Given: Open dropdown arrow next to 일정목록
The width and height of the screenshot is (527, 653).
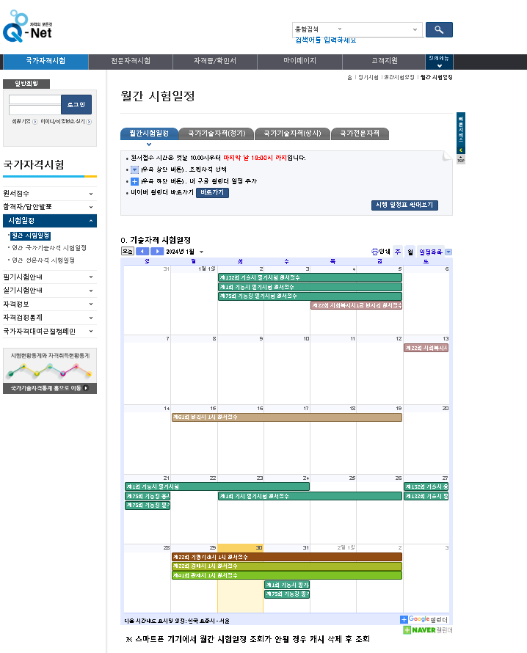Looking at the screenshot, I should 448,252.
